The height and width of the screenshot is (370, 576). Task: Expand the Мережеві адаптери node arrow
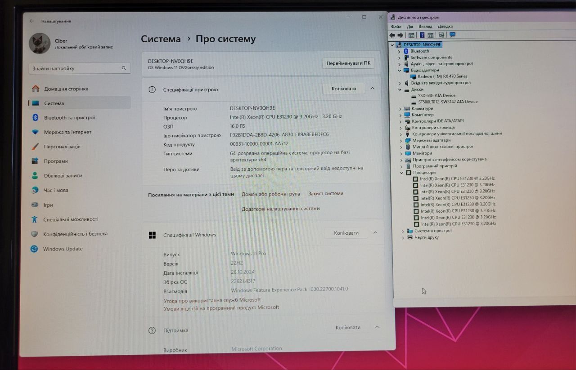[401, 140]
